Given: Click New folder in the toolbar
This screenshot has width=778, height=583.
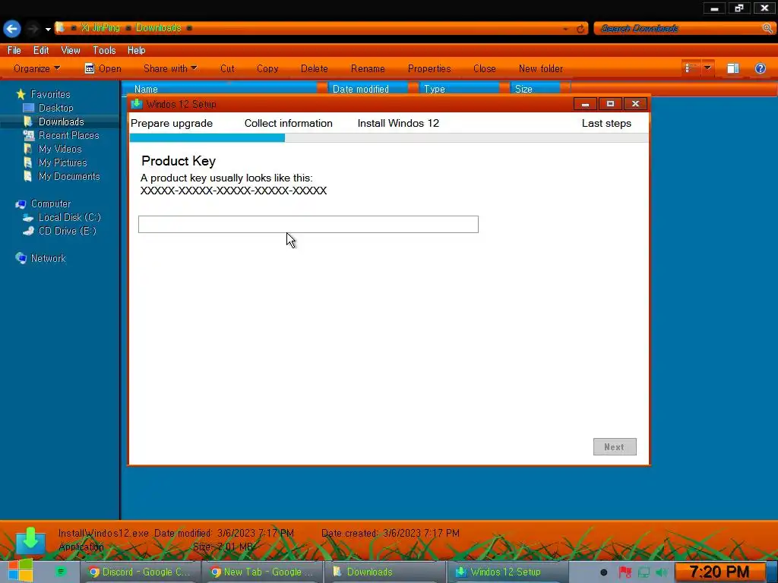Looking at the screenshot, I should [541, 68].
